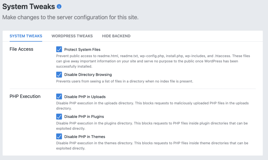
Task: Click the PHP Execution section heading
Action: tap(25, 96)
